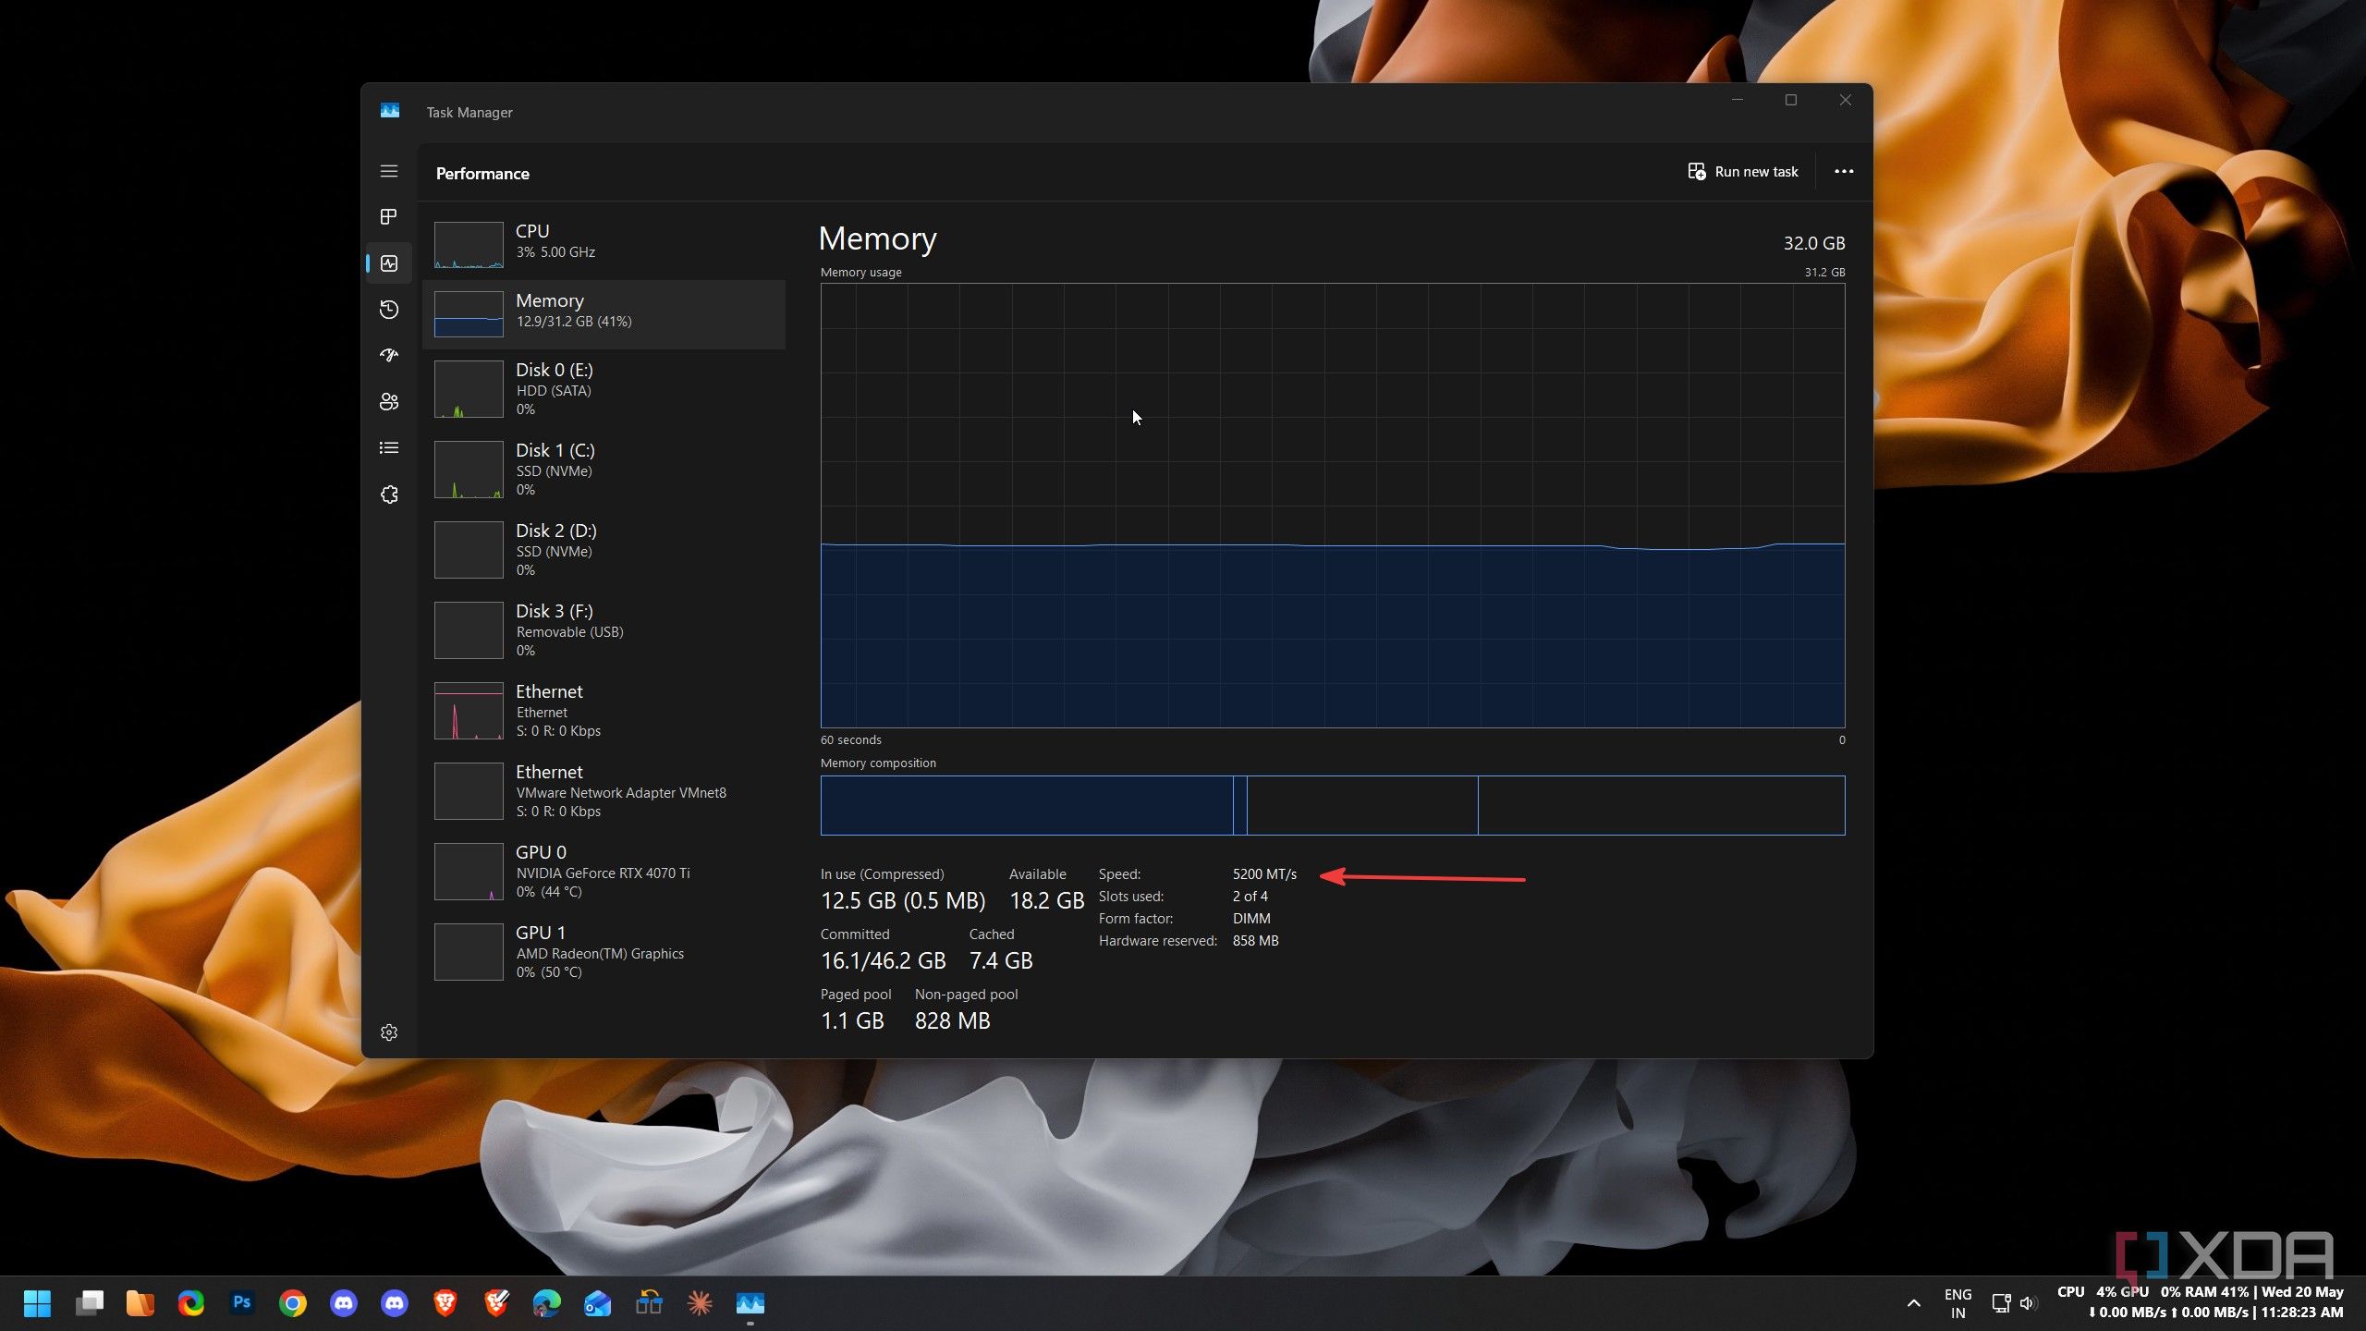Open the ENG IN language switcher
Viewport: 2366px width, 1331px height.
(1957, 1303)
